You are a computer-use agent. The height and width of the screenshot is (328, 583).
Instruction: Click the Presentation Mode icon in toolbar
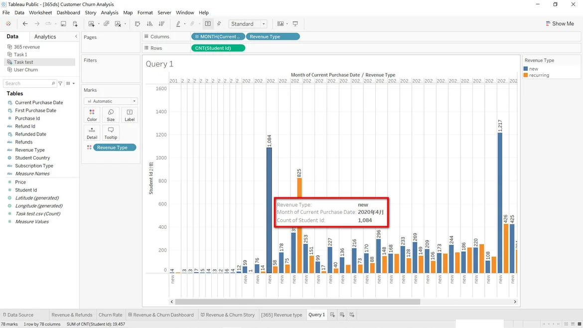tap(295, 24)
